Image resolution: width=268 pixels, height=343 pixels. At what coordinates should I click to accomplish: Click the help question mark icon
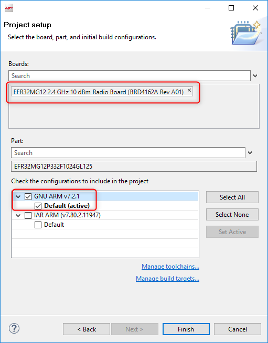(14, 328)
